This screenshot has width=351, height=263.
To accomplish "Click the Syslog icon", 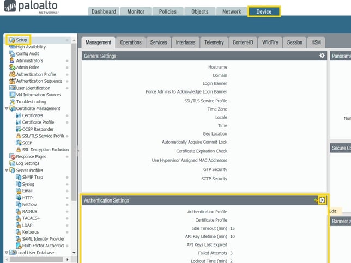I will click(x=19, y=184).
